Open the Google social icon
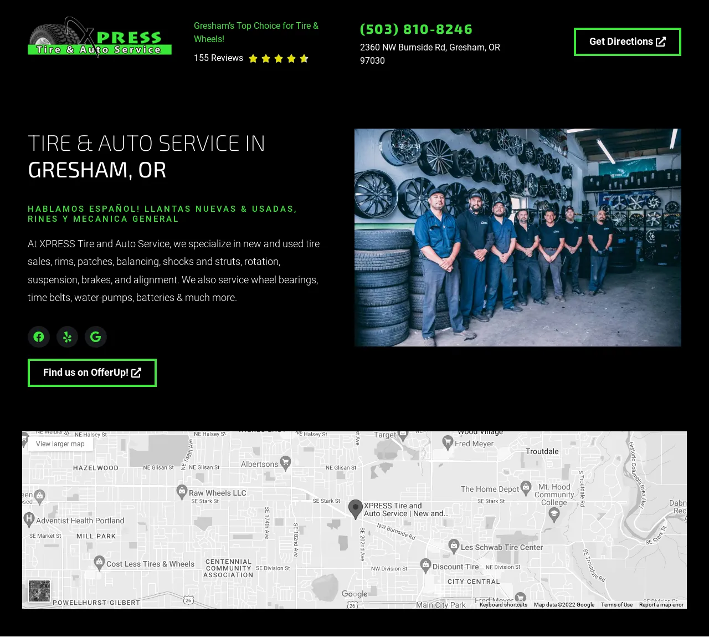The height and width of the screenshot is (637, 709). [96, 337]
